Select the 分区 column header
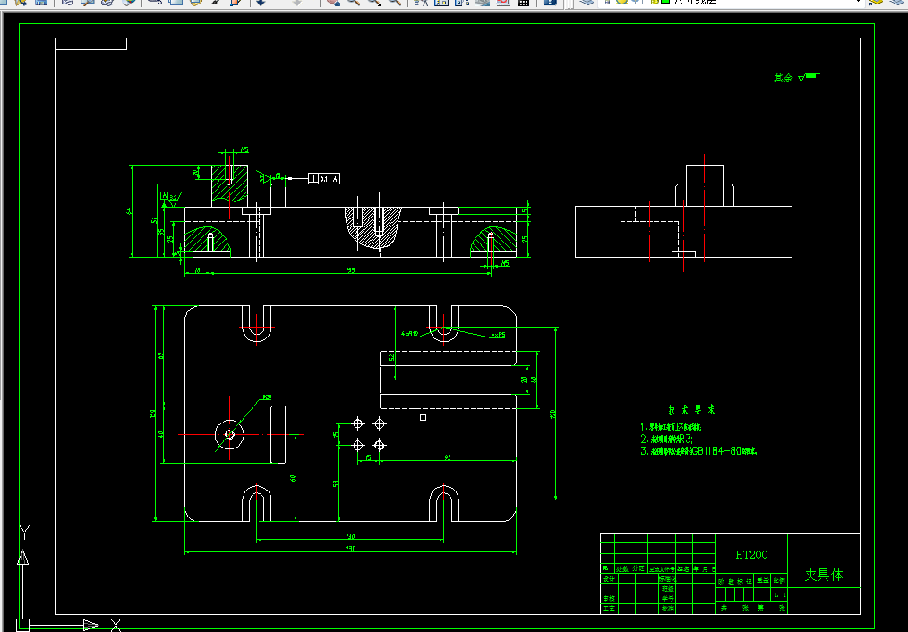Image resolution: width=908 pixels, height=632 pixels. (x=638, y=569)
